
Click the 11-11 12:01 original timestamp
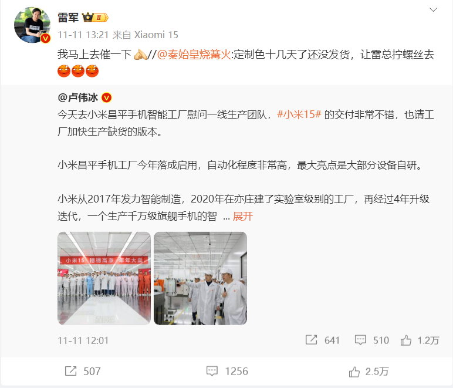pyautogui.click(x=83, y=340)
